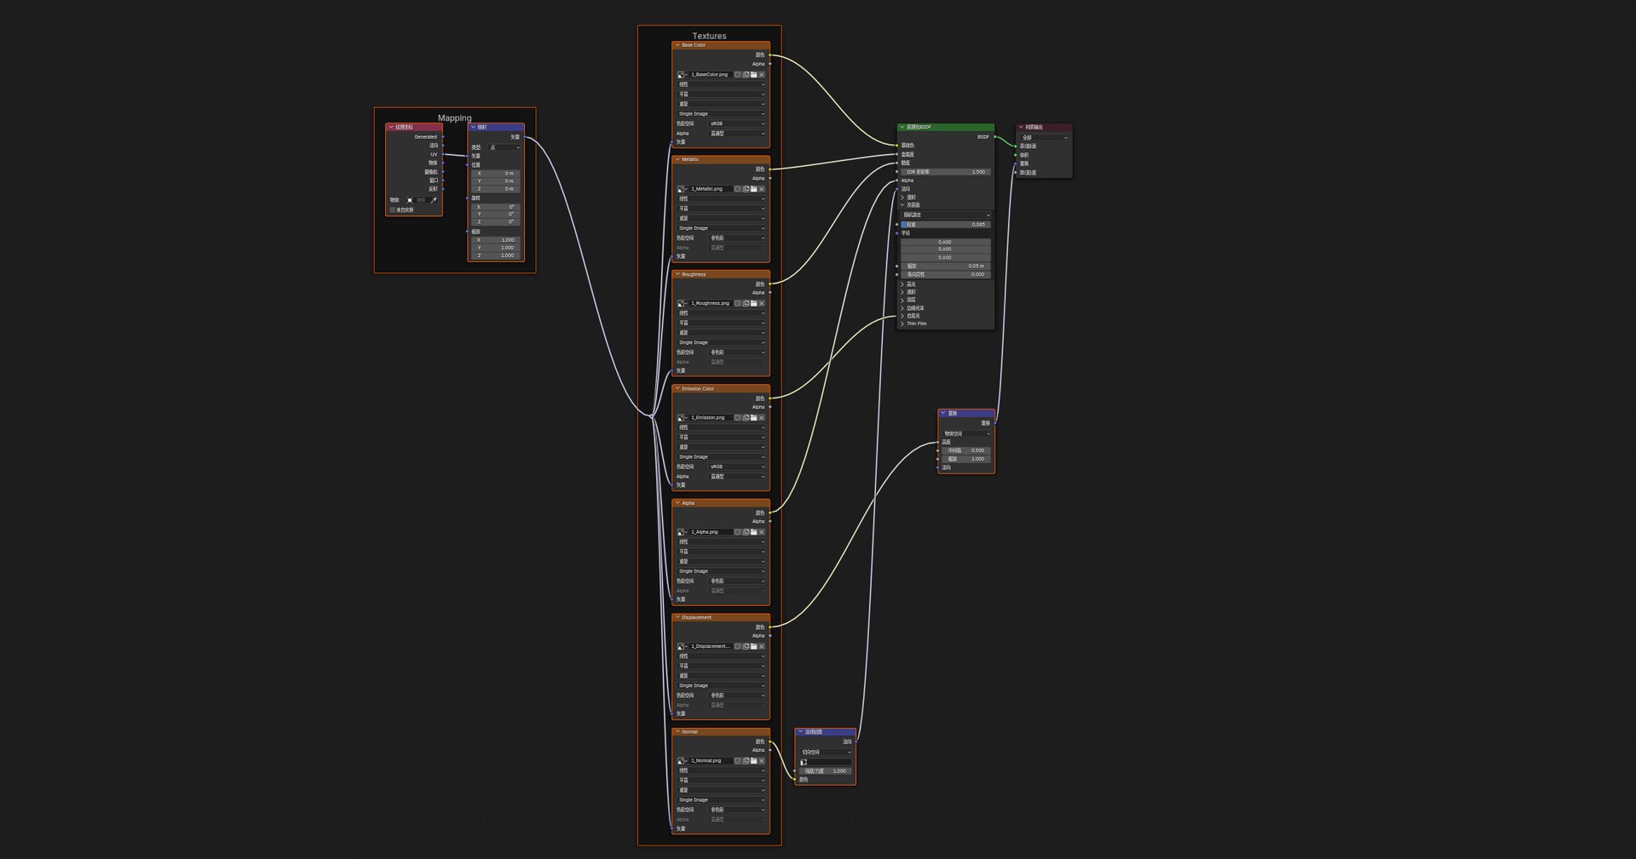The height and width of the screenshot is (859, 1636).
Task: Unlink 1_Roughness.png with X icon
Action: pyautogui.click(x=762, y=303)
